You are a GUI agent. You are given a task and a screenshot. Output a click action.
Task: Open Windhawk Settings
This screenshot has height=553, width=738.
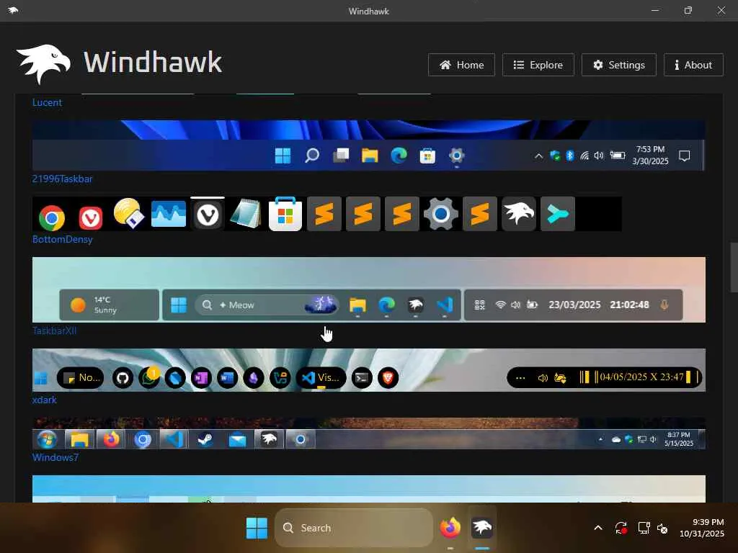(619, 65)
